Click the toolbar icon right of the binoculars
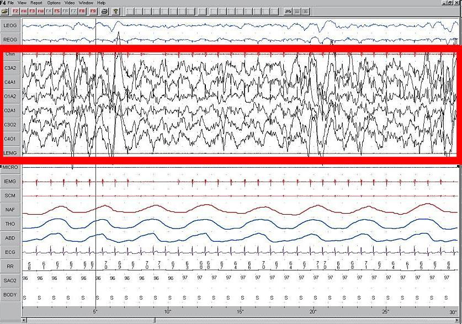The image size is (462, 324). (297, 11)
